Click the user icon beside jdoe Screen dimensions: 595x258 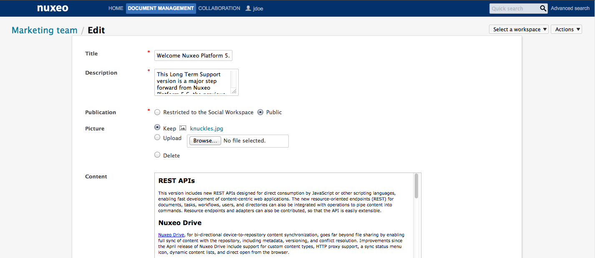(x=248, y=8)
